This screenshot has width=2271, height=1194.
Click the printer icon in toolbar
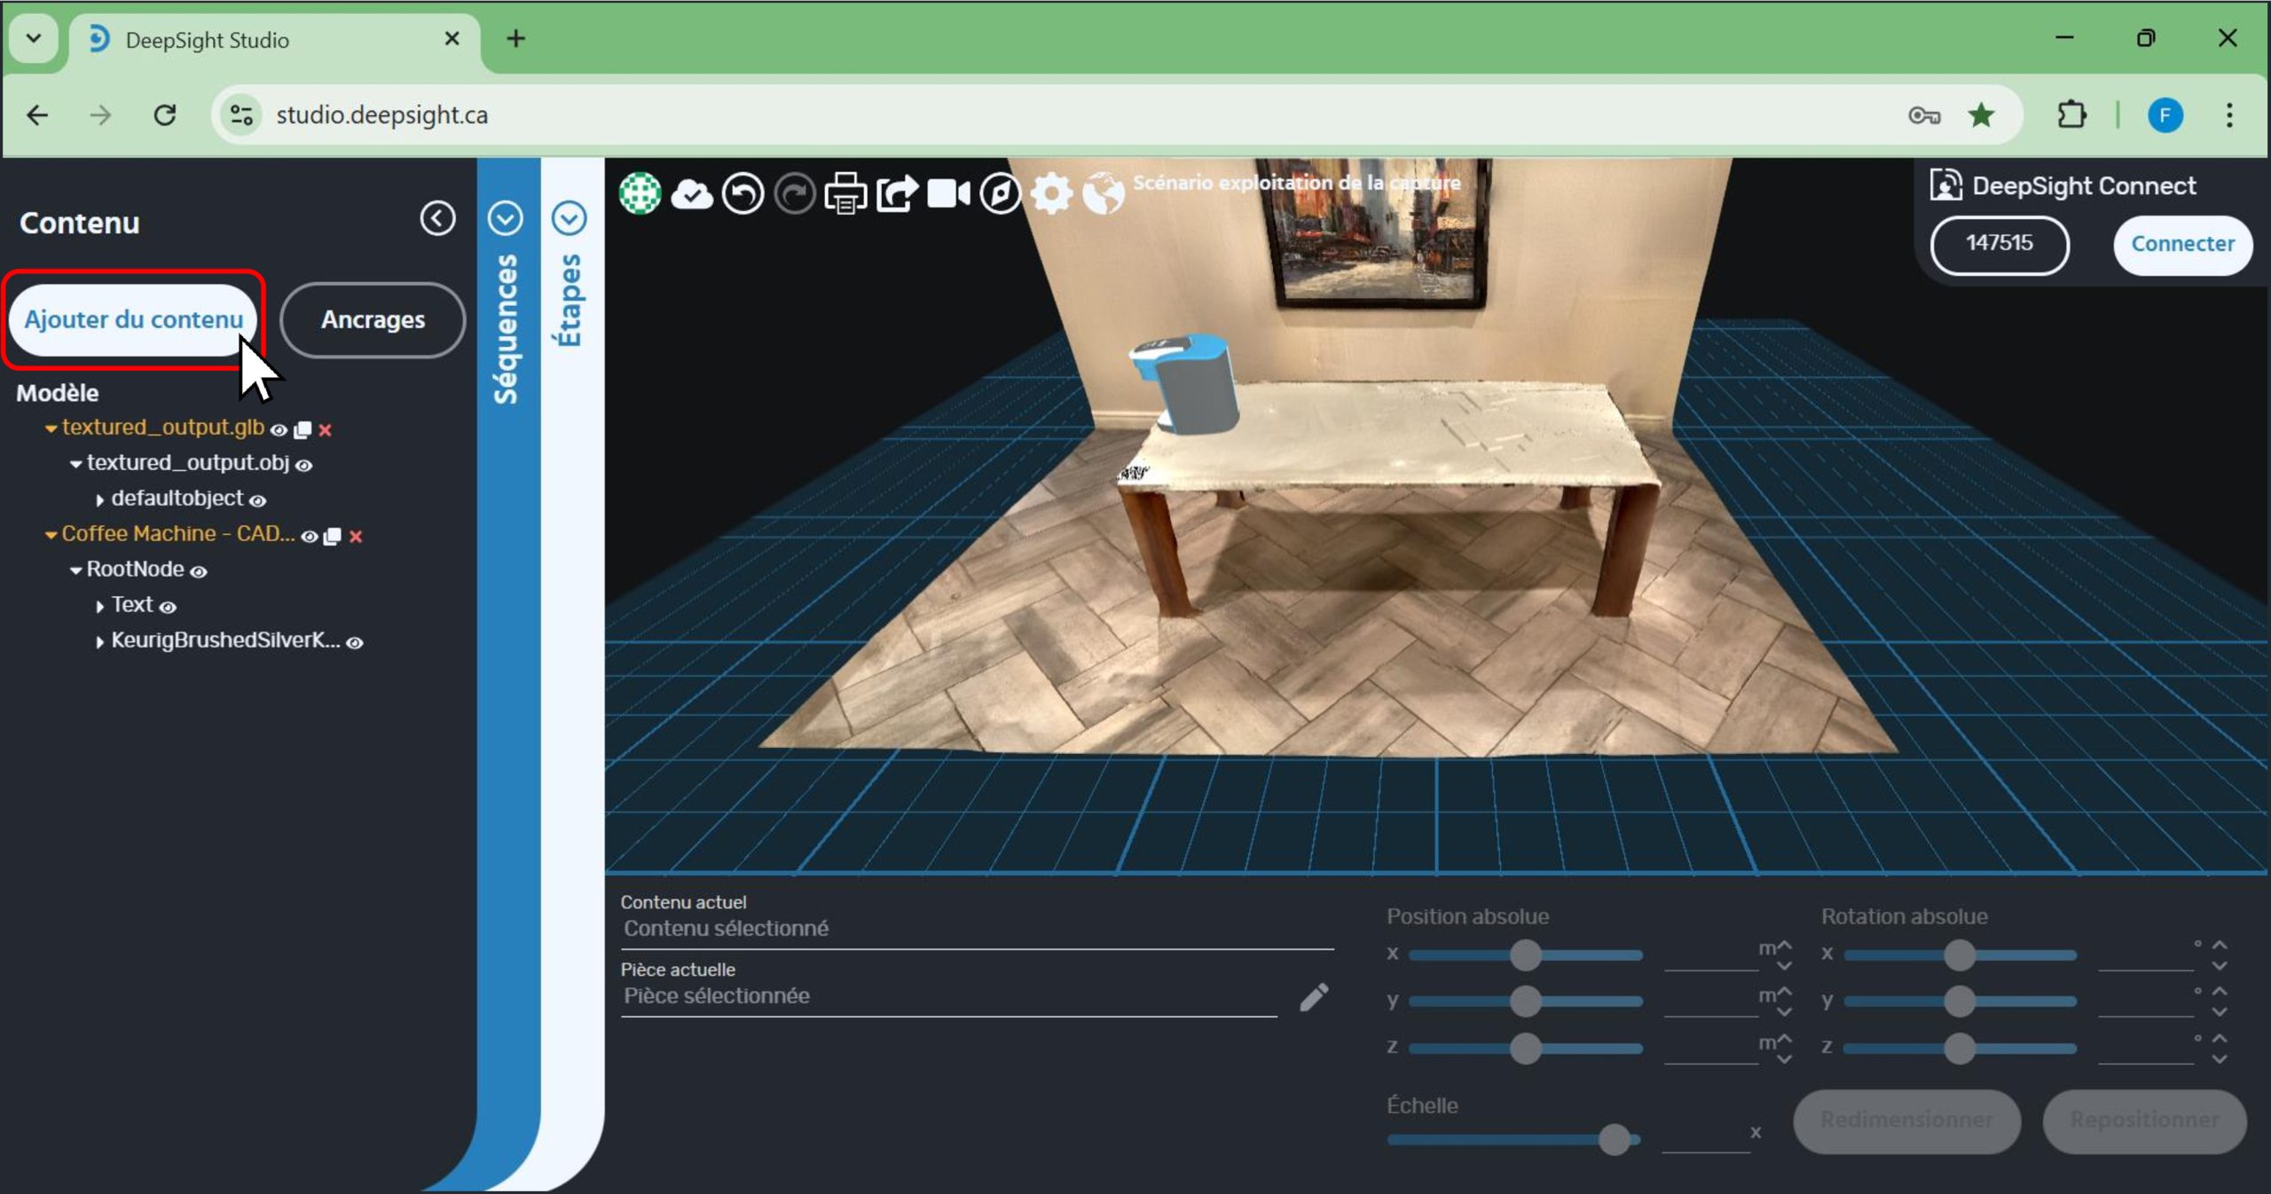[x=845, y=193]
